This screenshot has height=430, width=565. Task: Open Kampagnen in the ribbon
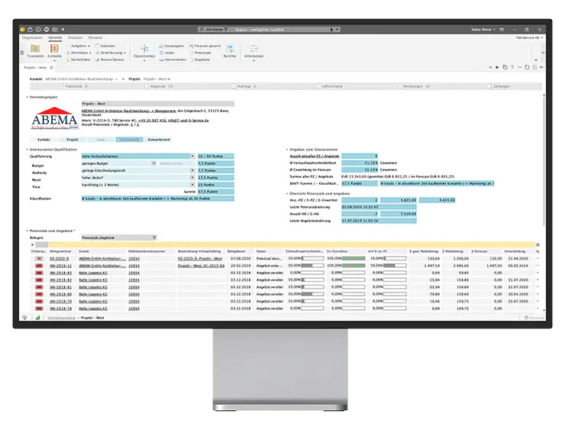[172, 46]
